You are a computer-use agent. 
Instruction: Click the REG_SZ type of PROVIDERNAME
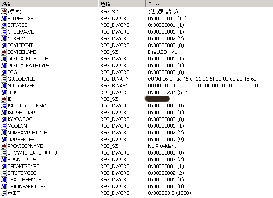[x=110, y=146]
